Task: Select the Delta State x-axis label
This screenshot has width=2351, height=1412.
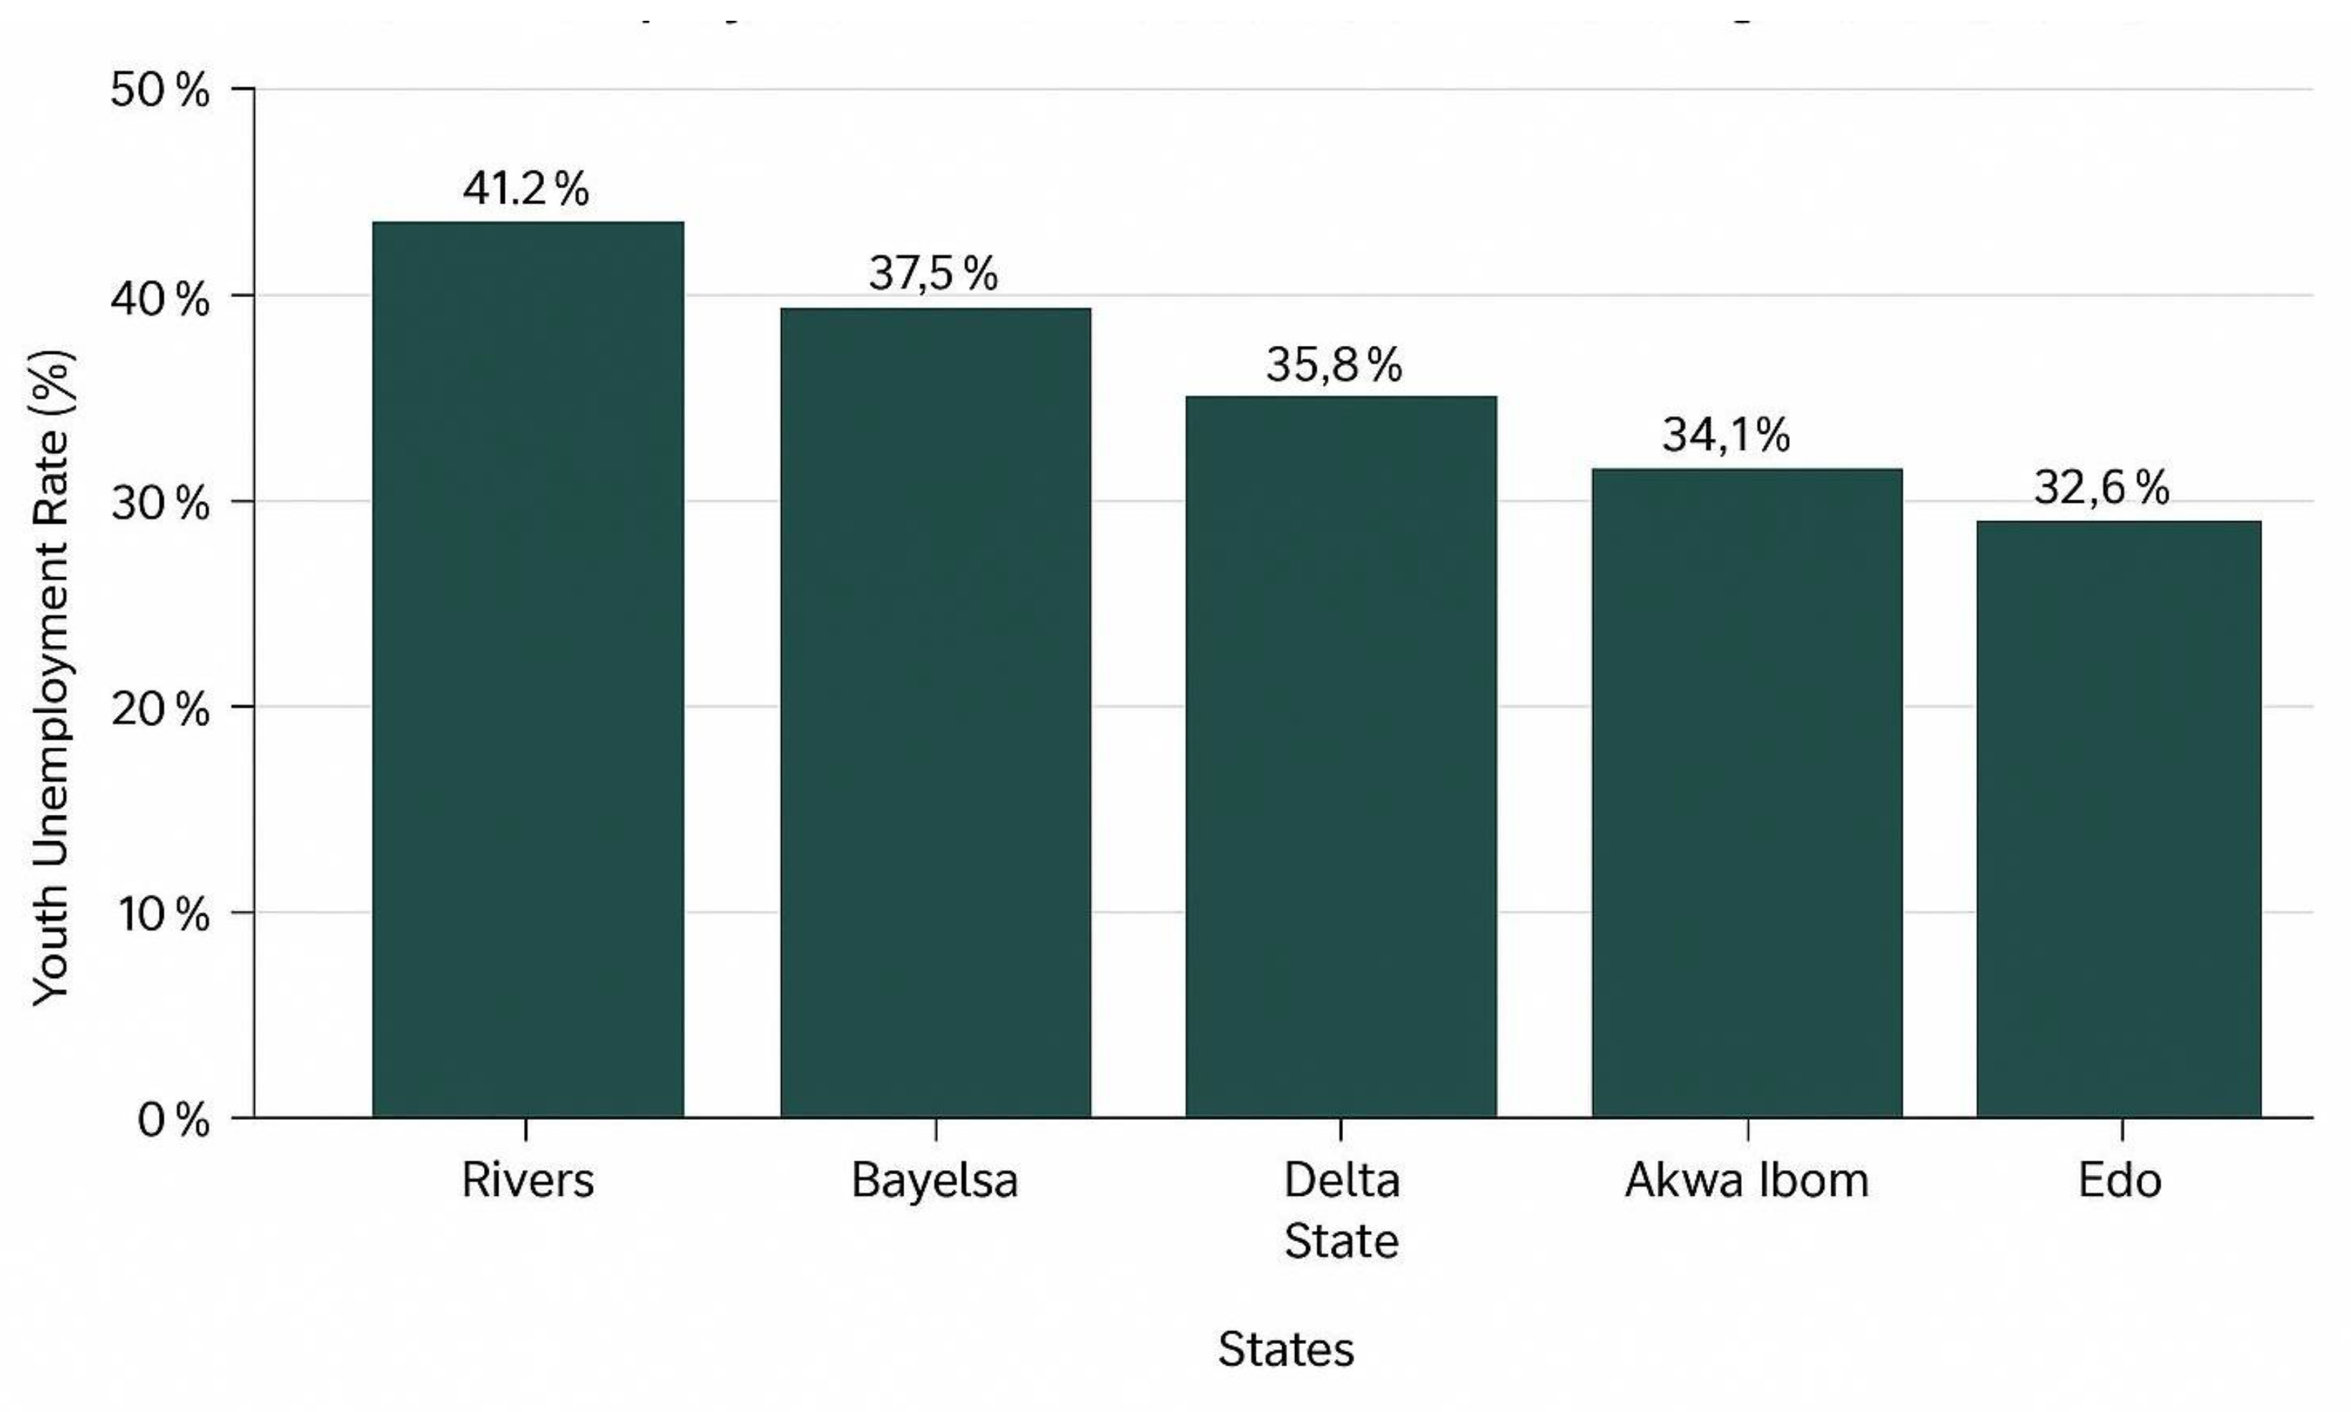Action: (x=1341, y=1210)
